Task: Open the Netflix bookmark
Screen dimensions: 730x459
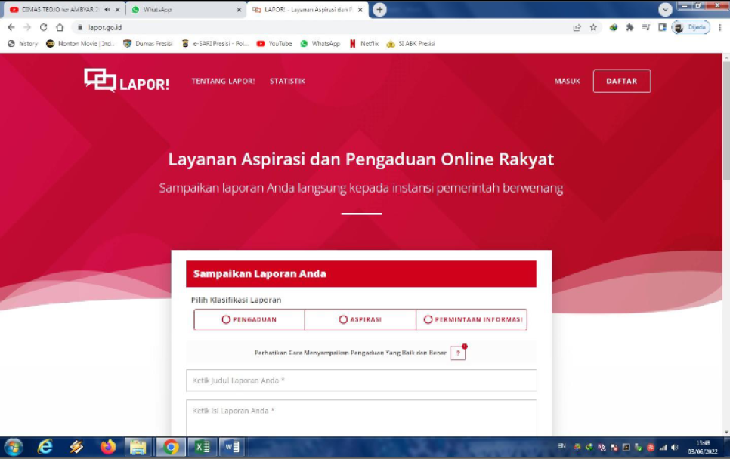Action: coord(364,44)
